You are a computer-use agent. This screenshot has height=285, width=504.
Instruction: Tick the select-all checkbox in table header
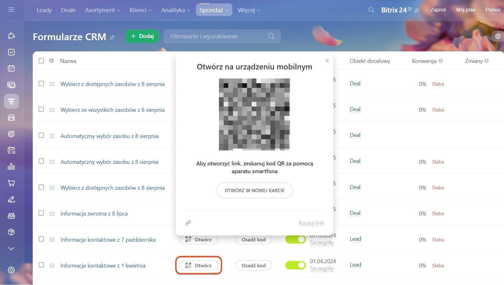[x=41, y=61]
